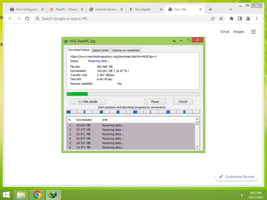Screen dimensions: 267x200
Task: Open the Gmail link
Action: pyautogui.click(x=225, y=32)
